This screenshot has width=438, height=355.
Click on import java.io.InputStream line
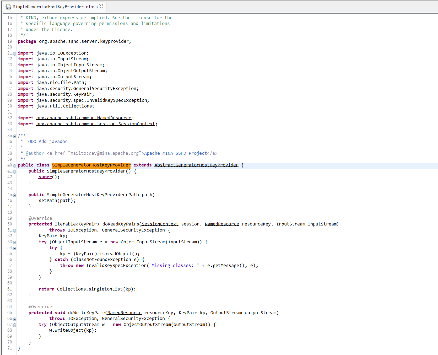click(x=53, y=59)
